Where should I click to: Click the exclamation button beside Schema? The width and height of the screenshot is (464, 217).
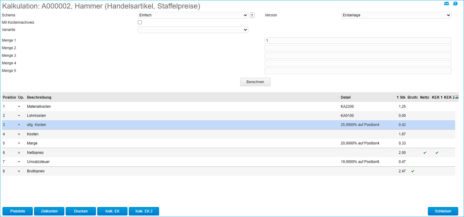coord(252,15)
